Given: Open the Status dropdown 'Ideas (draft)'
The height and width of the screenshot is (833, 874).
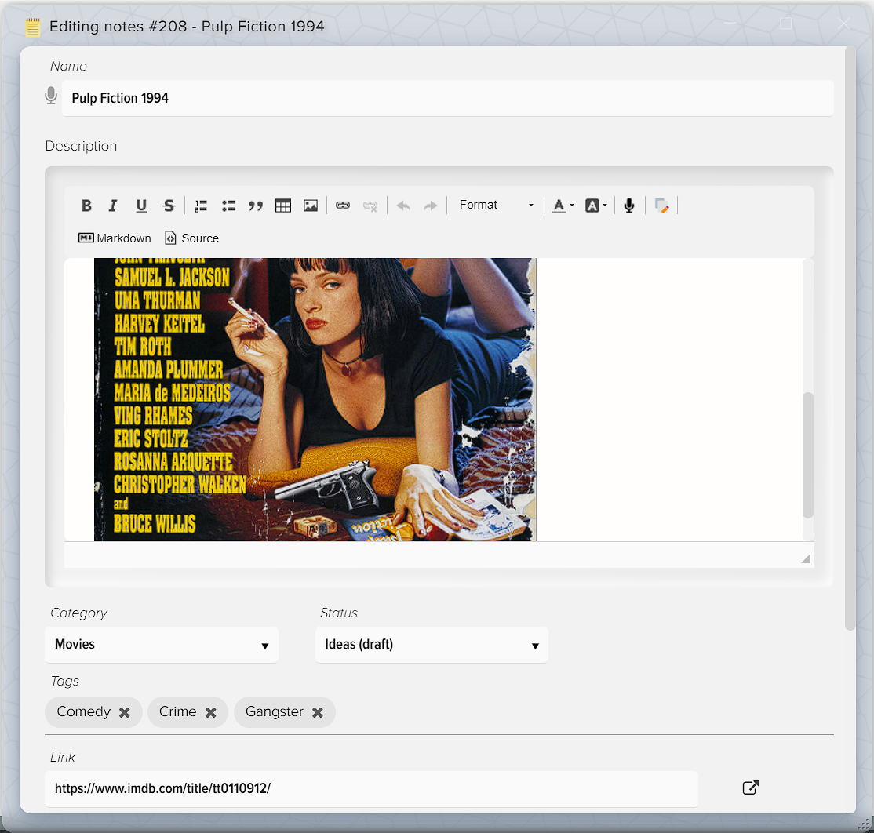Looking at the screenshot, I should tap(432, 645).
